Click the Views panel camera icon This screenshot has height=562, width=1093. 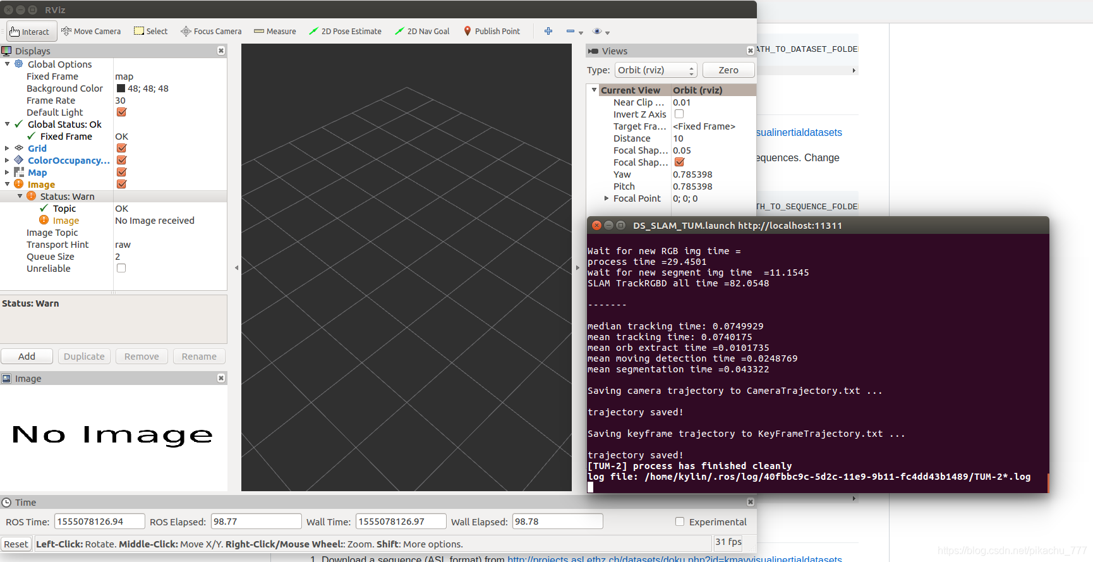point(593,51)
